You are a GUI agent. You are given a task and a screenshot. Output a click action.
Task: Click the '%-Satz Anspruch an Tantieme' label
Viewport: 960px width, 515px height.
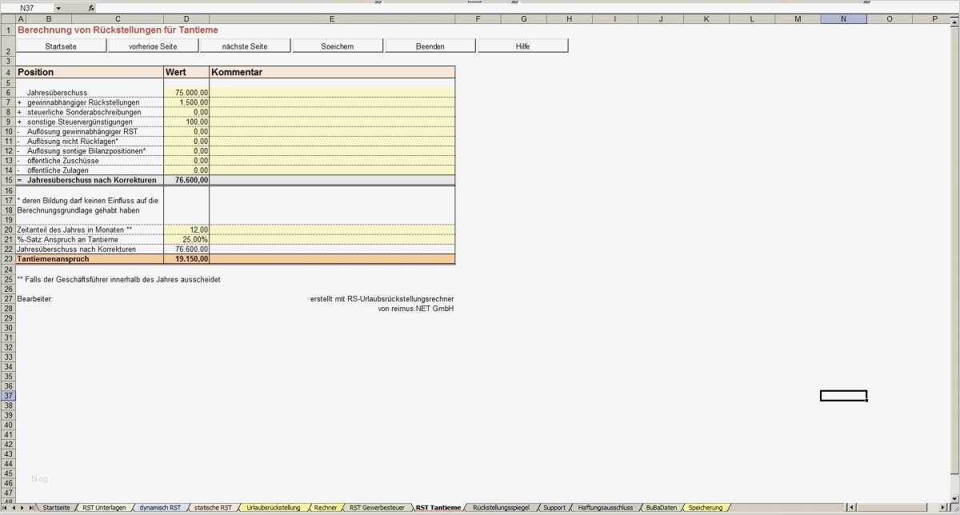click(67, 239)
